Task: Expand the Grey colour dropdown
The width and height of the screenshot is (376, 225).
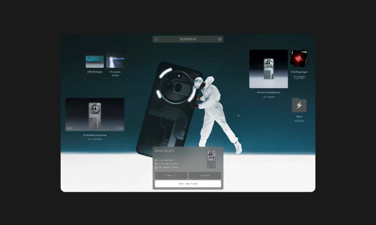Action: pos(171,175)
